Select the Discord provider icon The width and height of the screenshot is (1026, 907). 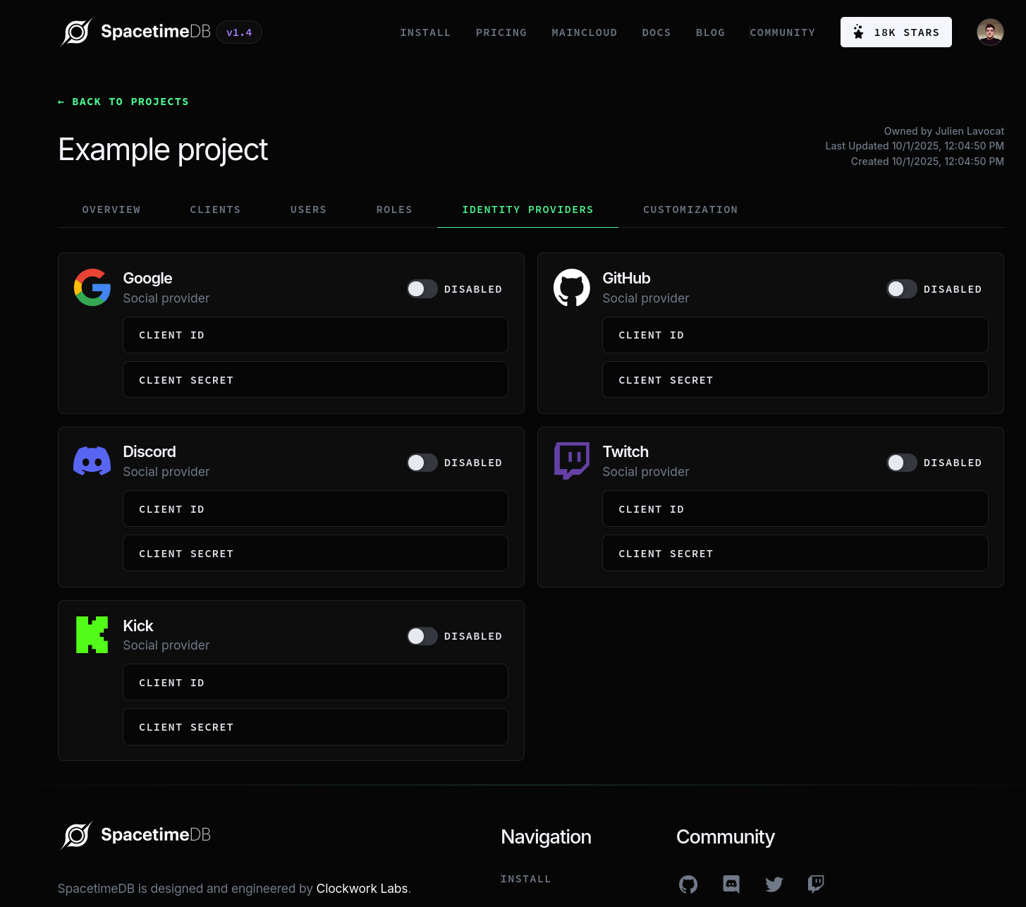pyautogui.click(x=92, y=461)
